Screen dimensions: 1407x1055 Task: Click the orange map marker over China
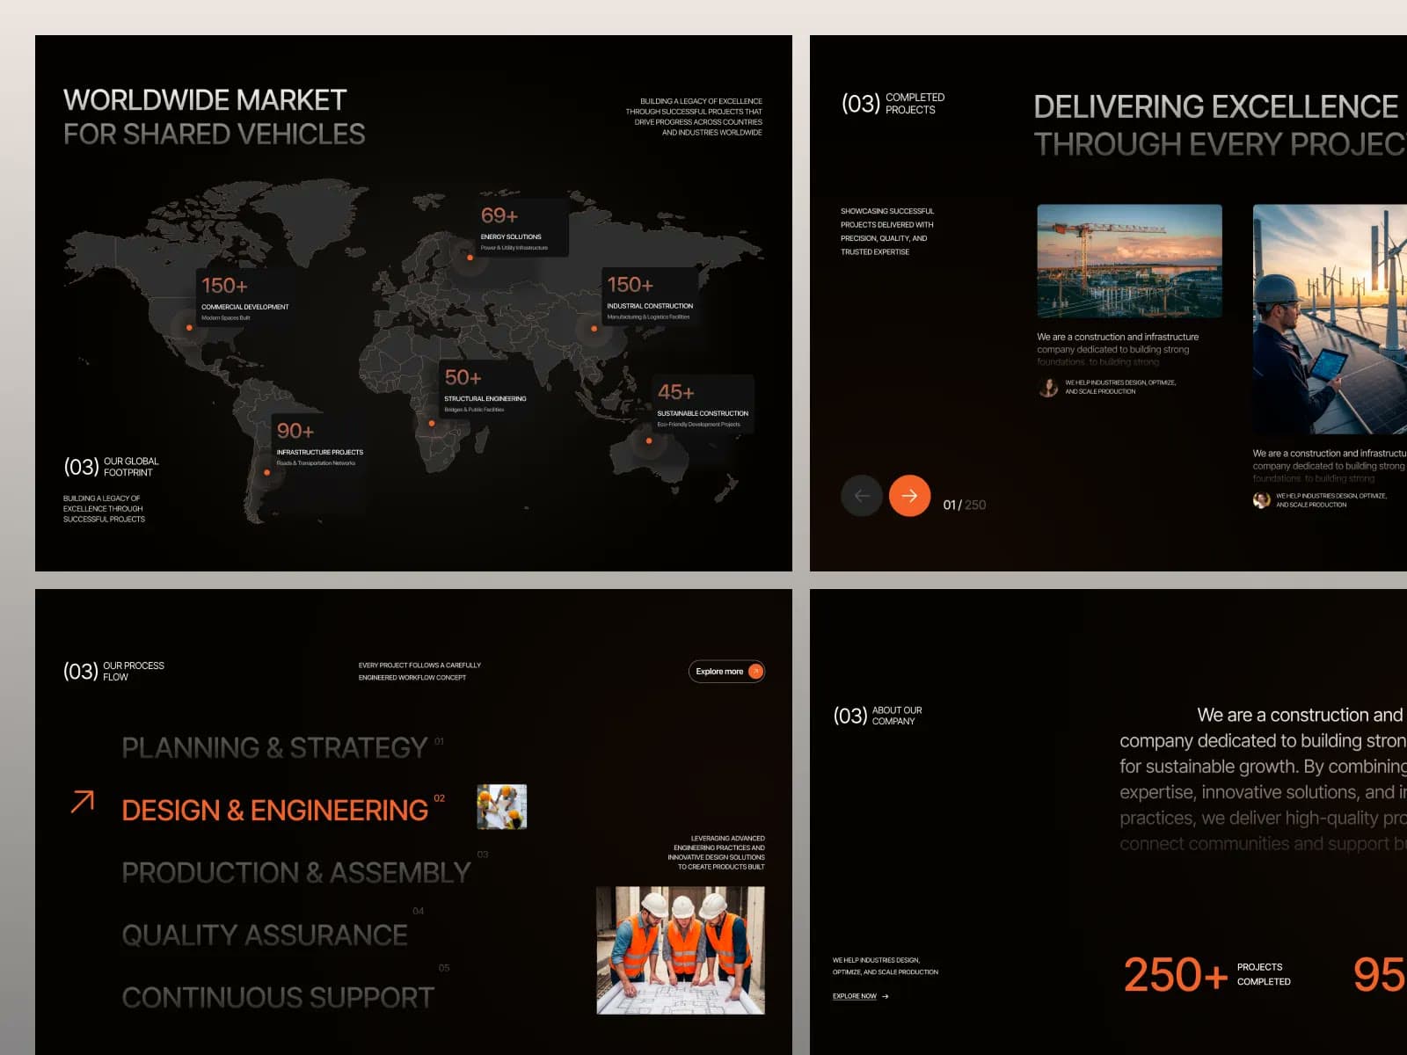point(594,329)
